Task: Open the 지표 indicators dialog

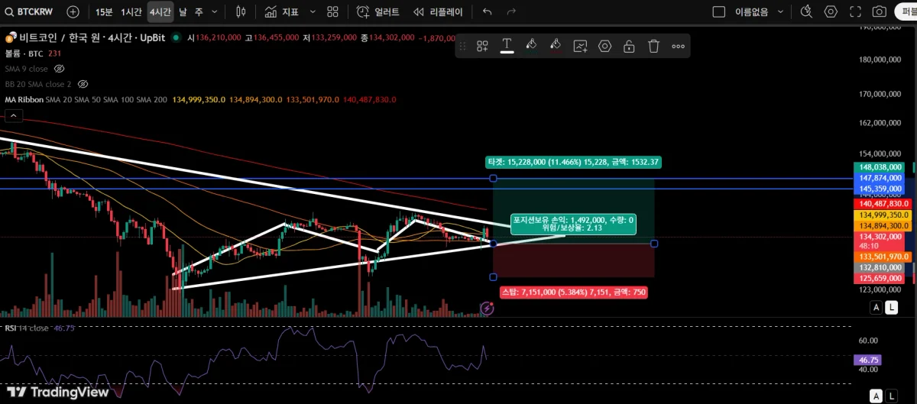Action: pyautogui.click(x=281, y=11)
